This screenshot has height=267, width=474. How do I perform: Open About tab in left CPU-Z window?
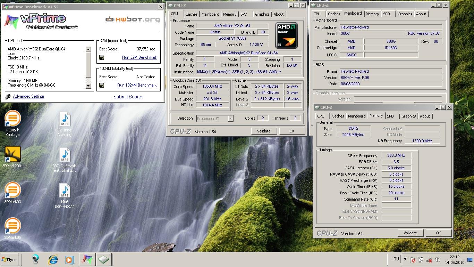[279, 14]
